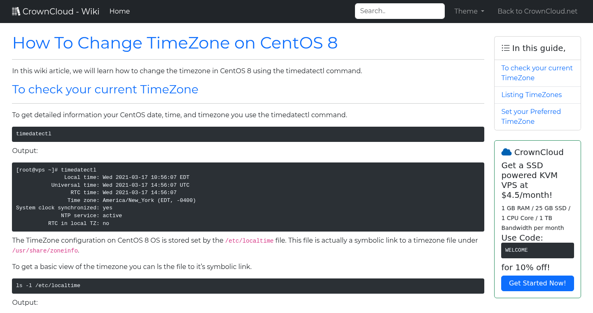This screenshot has height=313, width=593.
Task: Select the Search input box
Action: click(399, 11)
